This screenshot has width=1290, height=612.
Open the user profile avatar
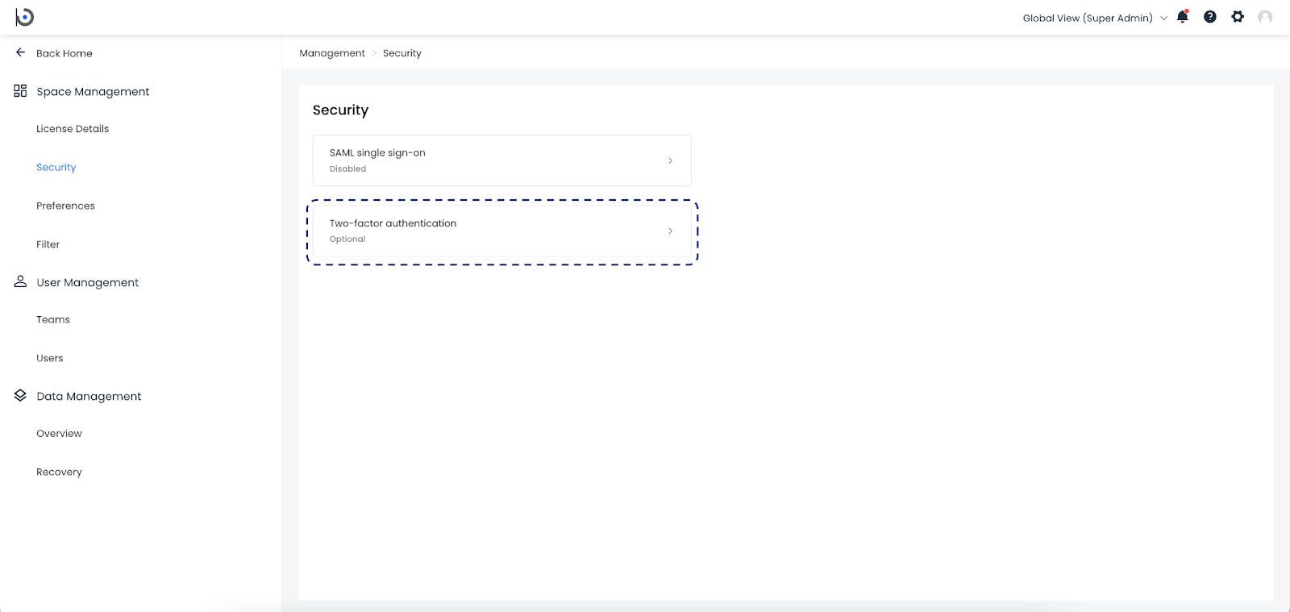tap(1265, 17)
